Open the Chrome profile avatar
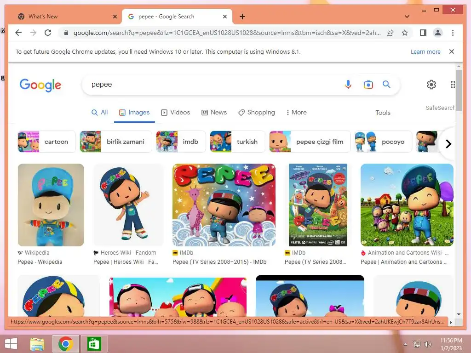The height and width of the screenshot is (353, 471). [438, 33]
